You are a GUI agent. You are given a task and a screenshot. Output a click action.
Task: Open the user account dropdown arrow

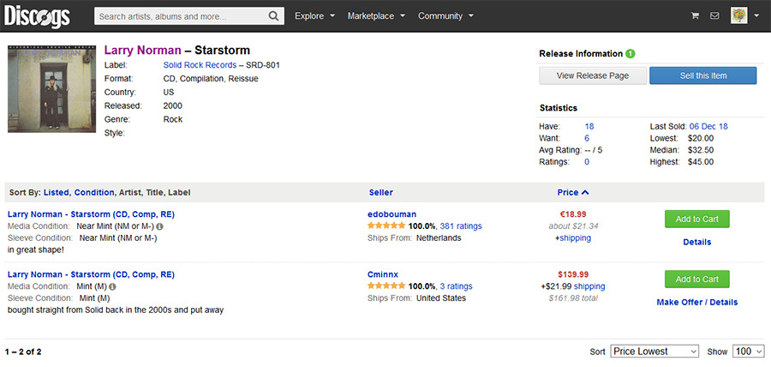point(756,15)
